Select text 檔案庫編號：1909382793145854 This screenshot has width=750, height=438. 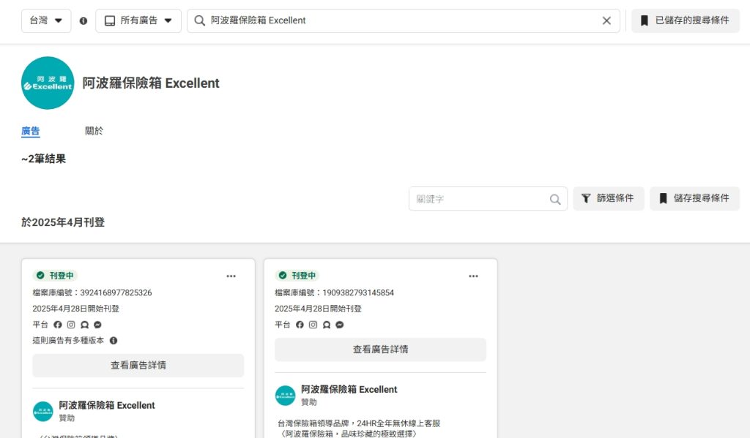point(334,292)
